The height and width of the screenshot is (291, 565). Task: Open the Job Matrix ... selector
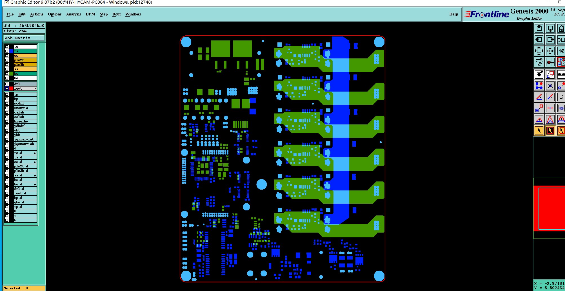[x=24, y=38]
